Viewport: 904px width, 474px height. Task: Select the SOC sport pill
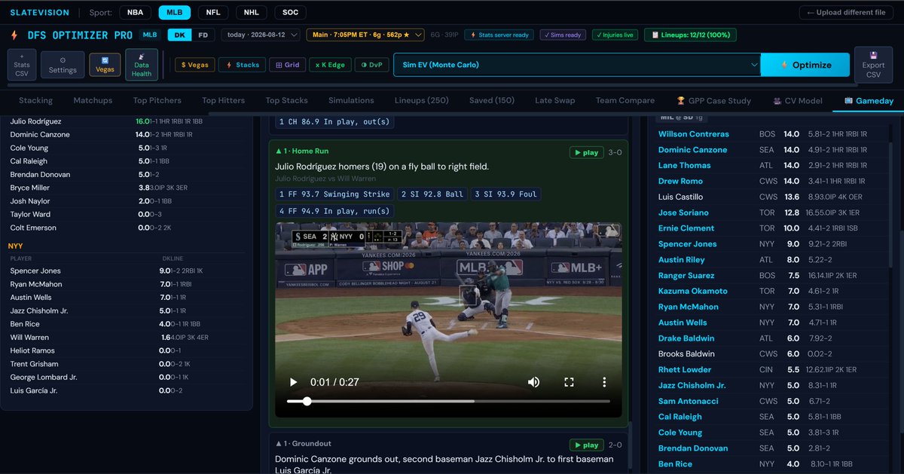click(x=290, y=12)
